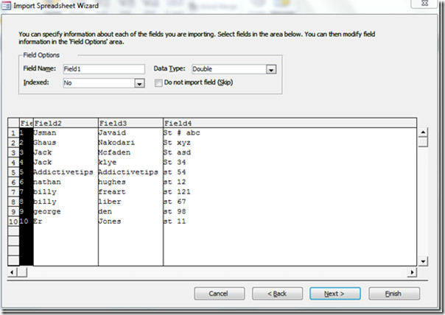
Task: Click the cell 'St xyz'
Action: 290,143
